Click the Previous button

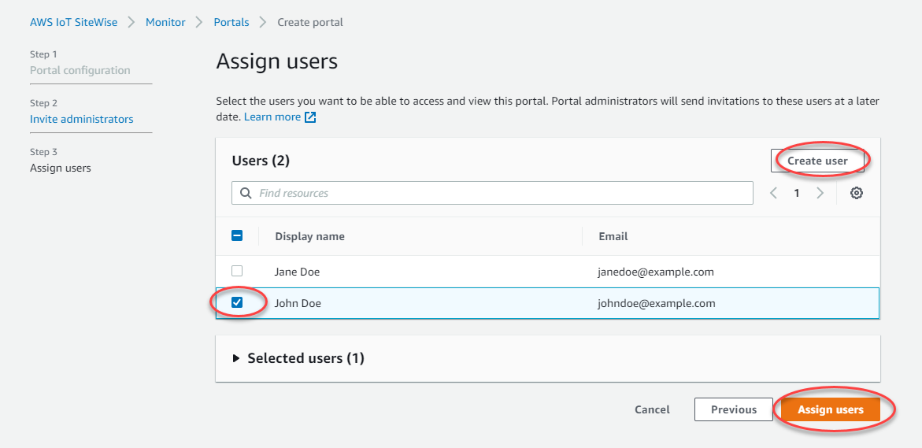click(x=733, y=409)
